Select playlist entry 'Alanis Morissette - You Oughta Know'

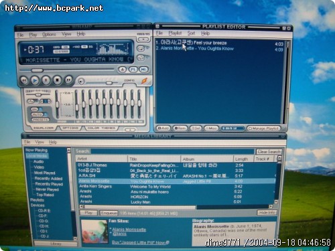point(219,48)
